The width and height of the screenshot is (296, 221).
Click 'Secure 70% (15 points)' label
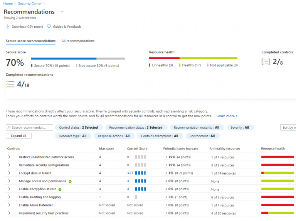[x=52, y=66]
